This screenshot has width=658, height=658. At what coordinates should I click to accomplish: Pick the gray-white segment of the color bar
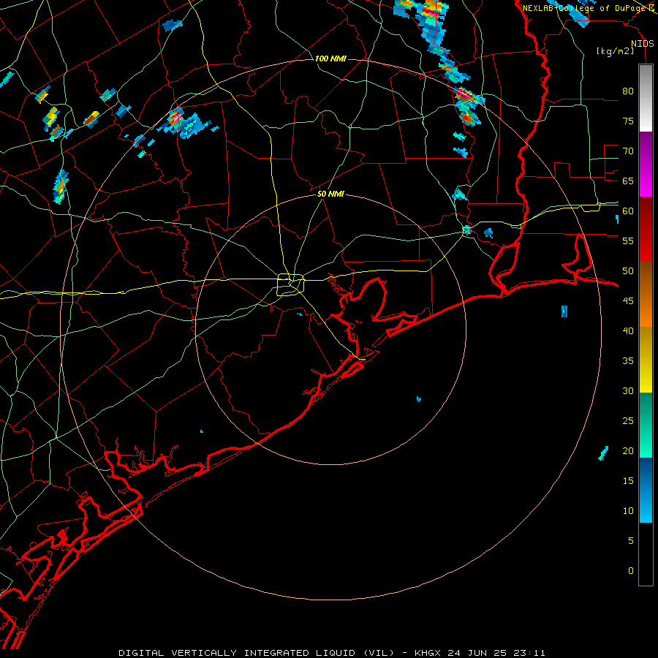coord(646,98)
